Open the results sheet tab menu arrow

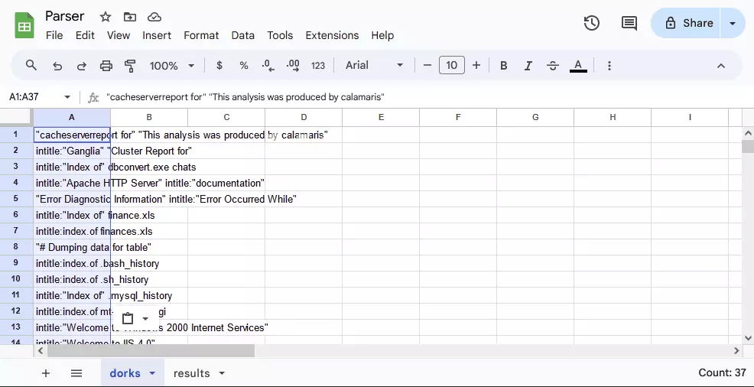(222, 373)
